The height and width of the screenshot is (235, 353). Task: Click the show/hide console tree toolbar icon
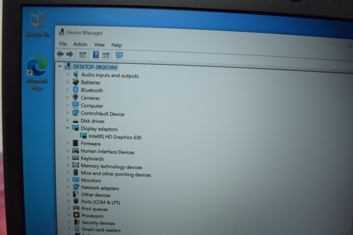(83, 55)
